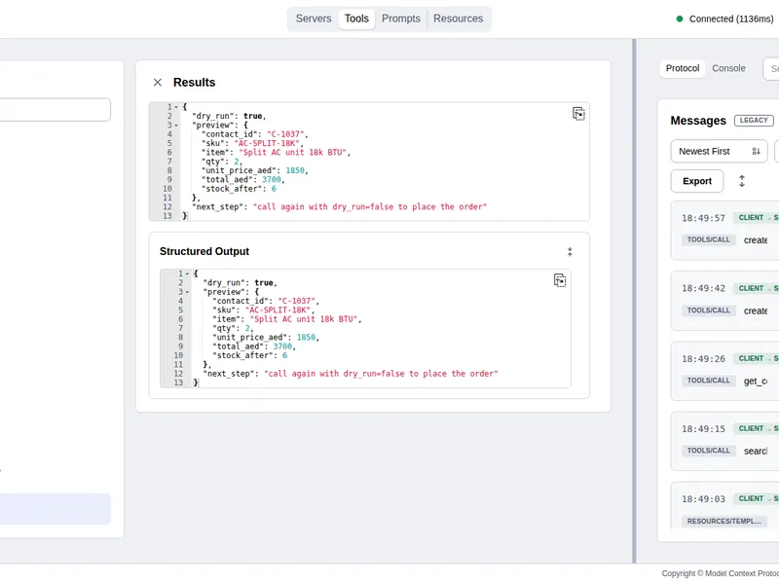
Task: Select the Tools tab
Action: pos(356,18)
